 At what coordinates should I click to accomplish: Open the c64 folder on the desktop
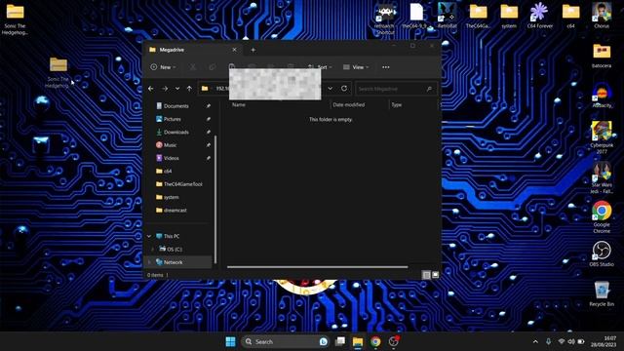(x=570, y=16)
